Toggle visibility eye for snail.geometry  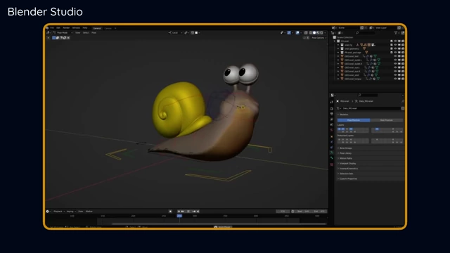coord(395,48)
